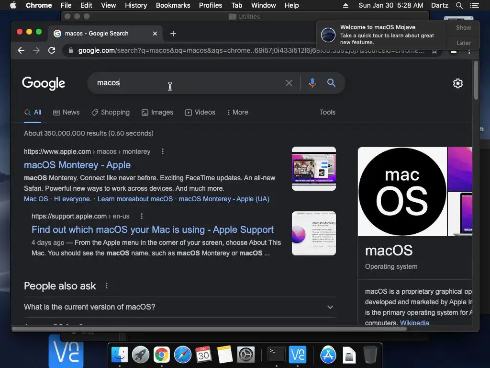
Task: Open Terminal from the Dock
Action: [277, 355]
